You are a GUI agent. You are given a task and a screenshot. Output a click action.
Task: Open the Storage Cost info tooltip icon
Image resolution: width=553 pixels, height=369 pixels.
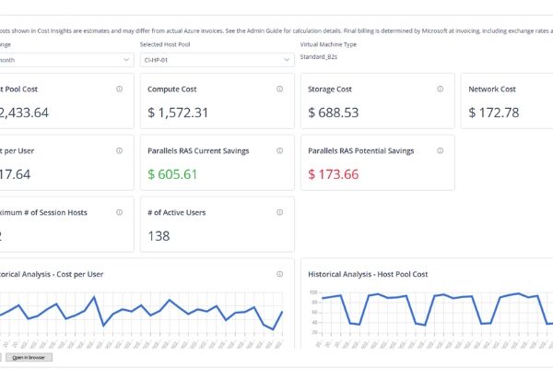[x=440, y=89]
